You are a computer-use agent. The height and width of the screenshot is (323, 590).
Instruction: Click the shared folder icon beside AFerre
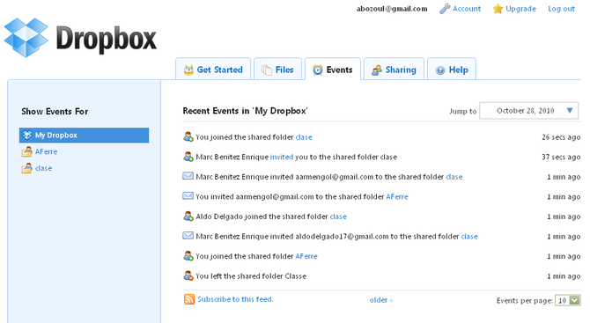click(26, 151)
